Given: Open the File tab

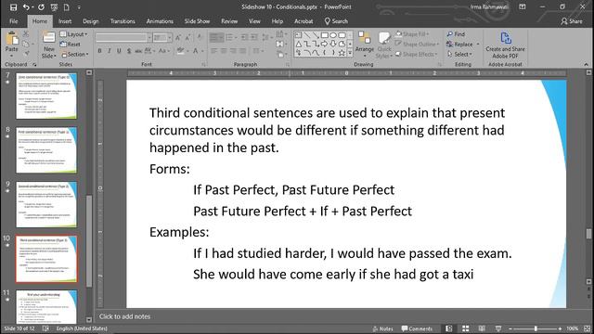Looking at the screenshot, I should click(x=14, y=21).
